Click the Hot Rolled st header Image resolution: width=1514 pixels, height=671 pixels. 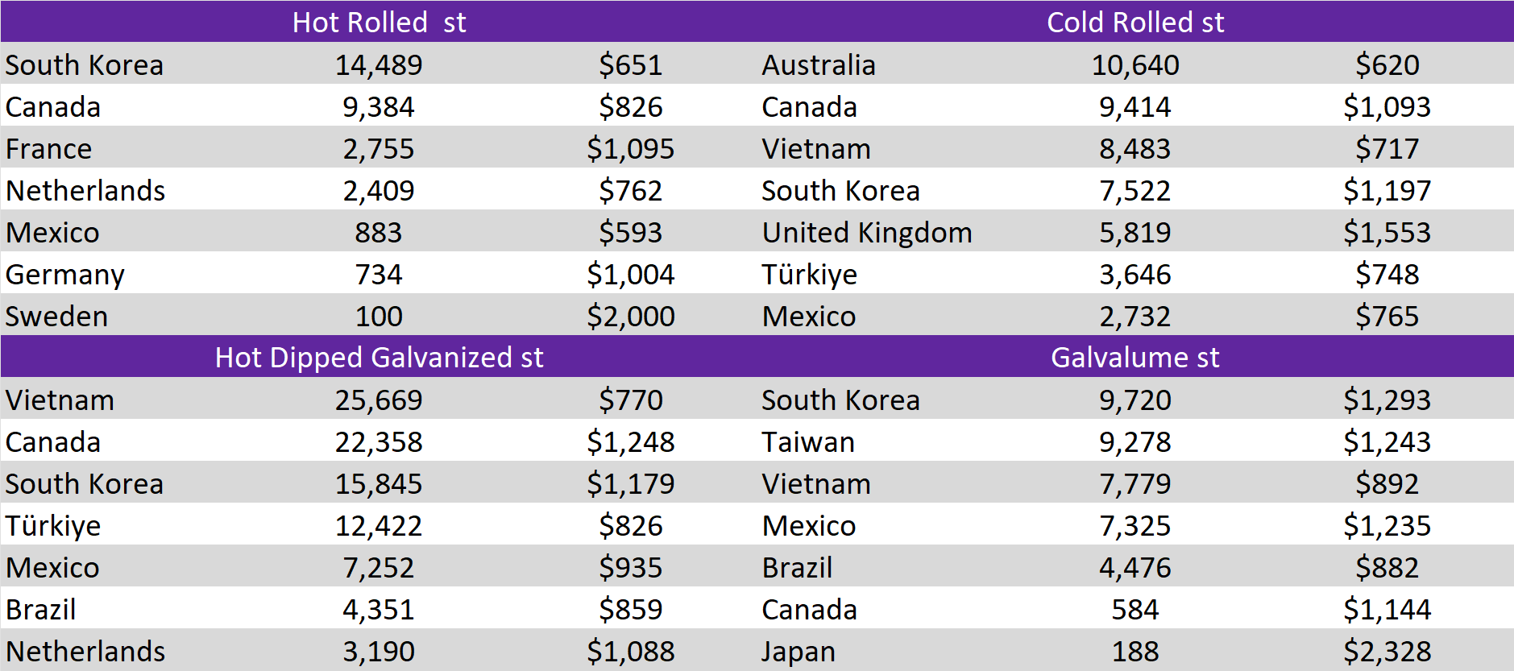[379, 22]
